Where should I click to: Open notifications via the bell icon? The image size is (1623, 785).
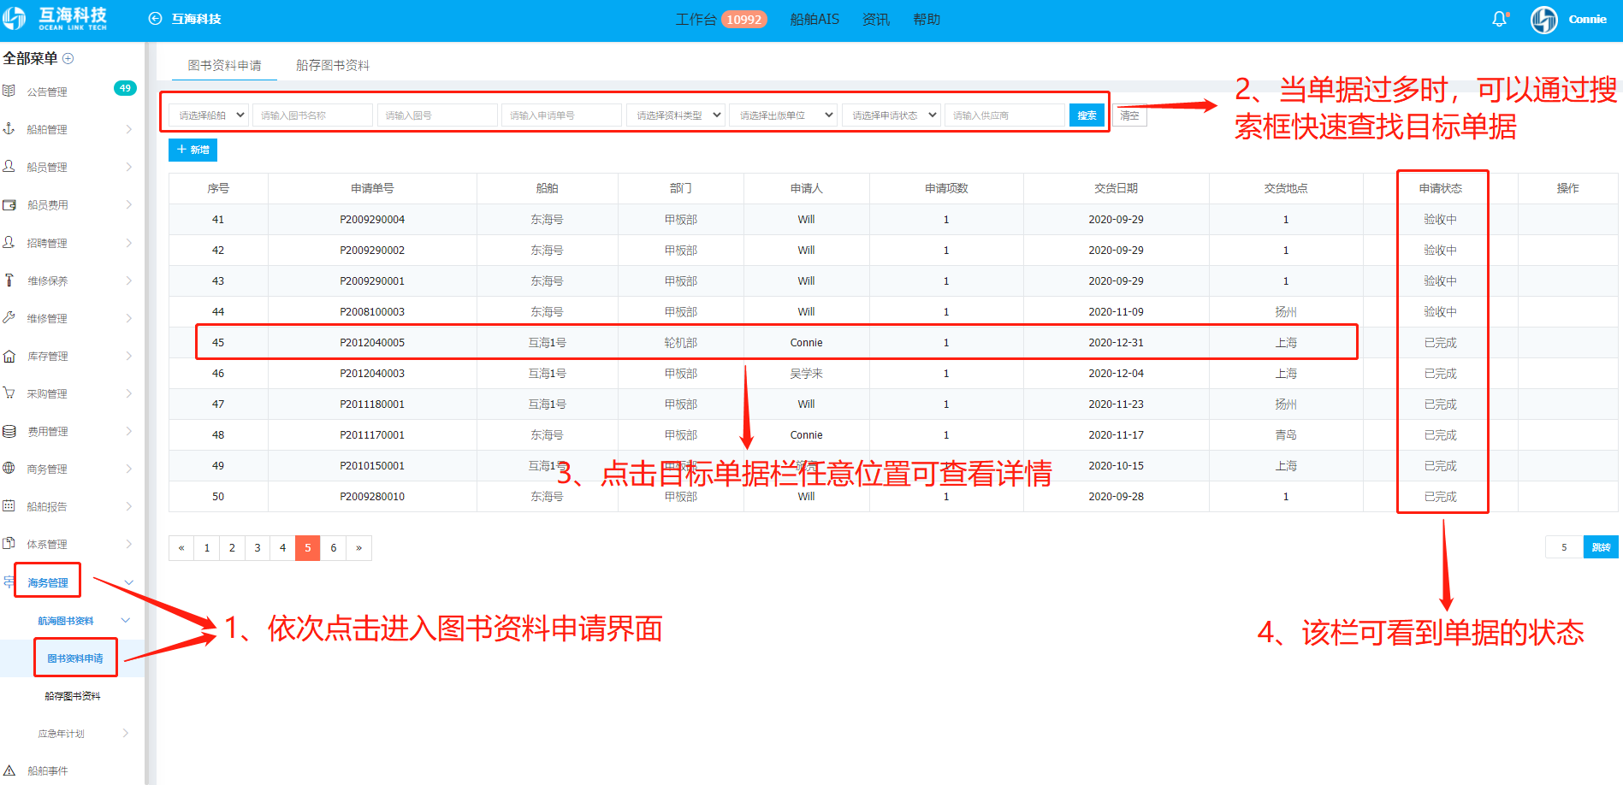pos(1500,19)
